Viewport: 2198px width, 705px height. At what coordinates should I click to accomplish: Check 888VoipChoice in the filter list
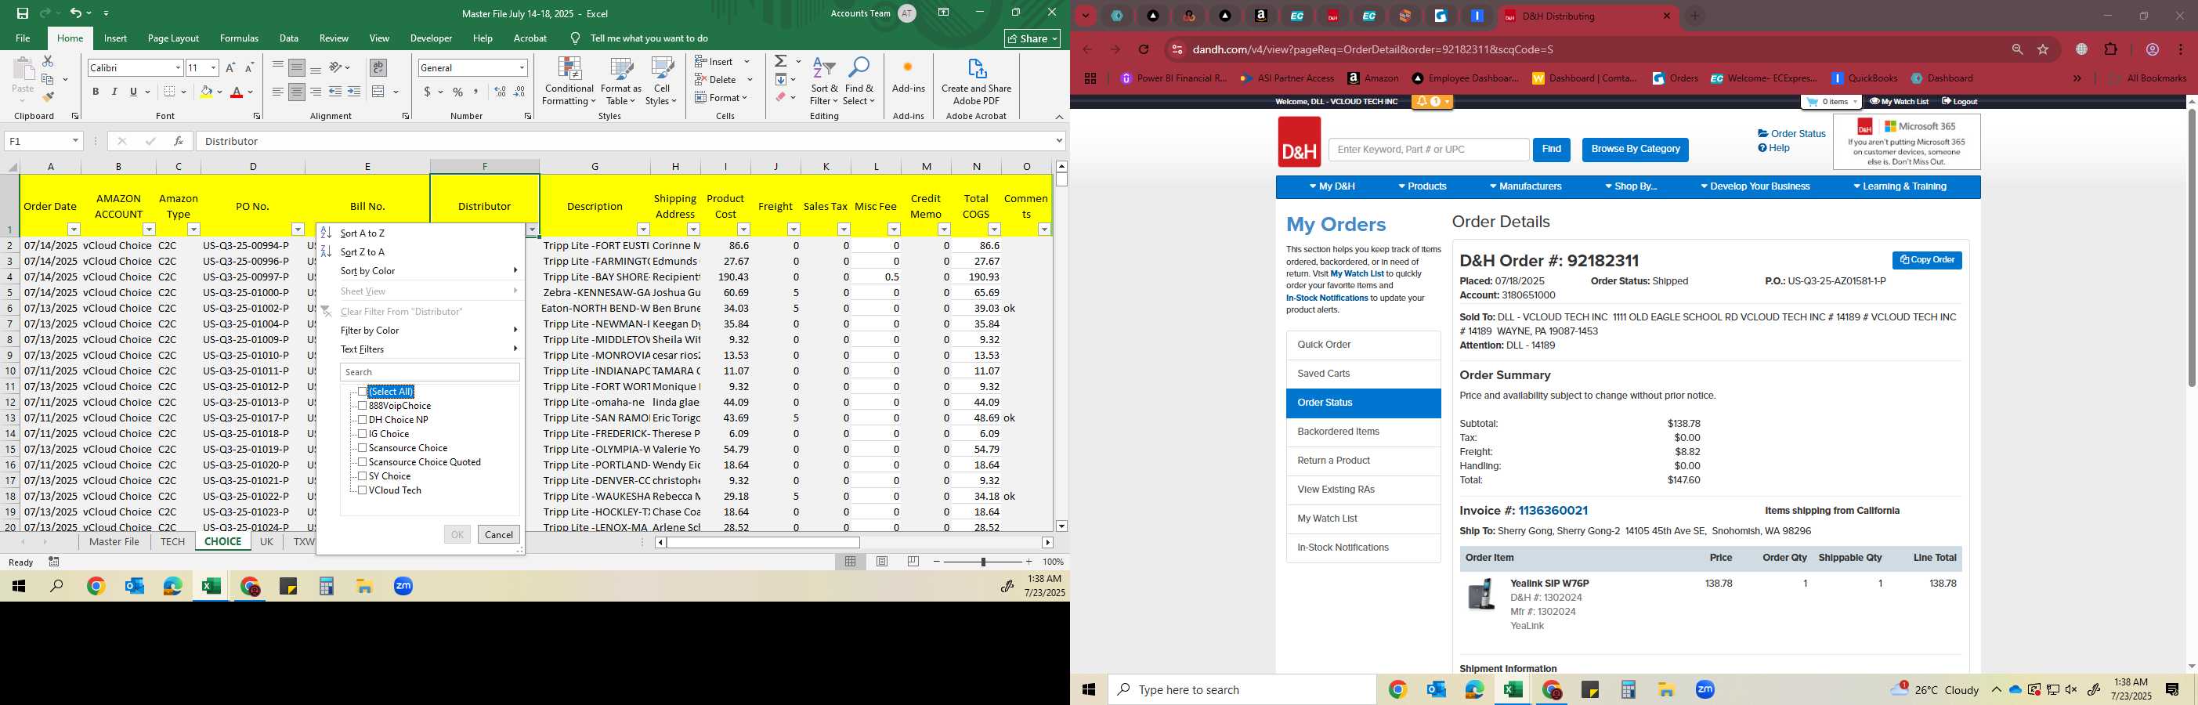(x=363, y=406)
